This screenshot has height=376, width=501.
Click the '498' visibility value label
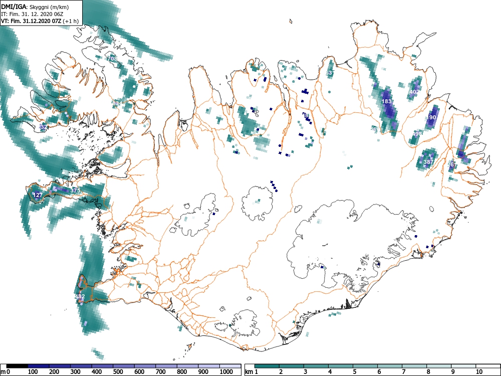[x=417, y=134]
